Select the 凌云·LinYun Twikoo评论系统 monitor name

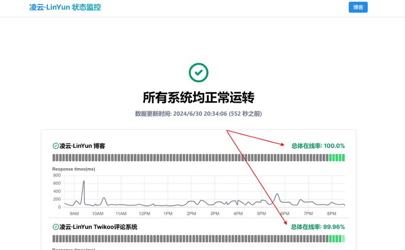98,227
